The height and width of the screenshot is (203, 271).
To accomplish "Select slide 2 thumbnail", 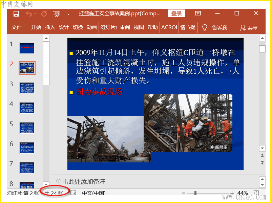I will (27, 68).
